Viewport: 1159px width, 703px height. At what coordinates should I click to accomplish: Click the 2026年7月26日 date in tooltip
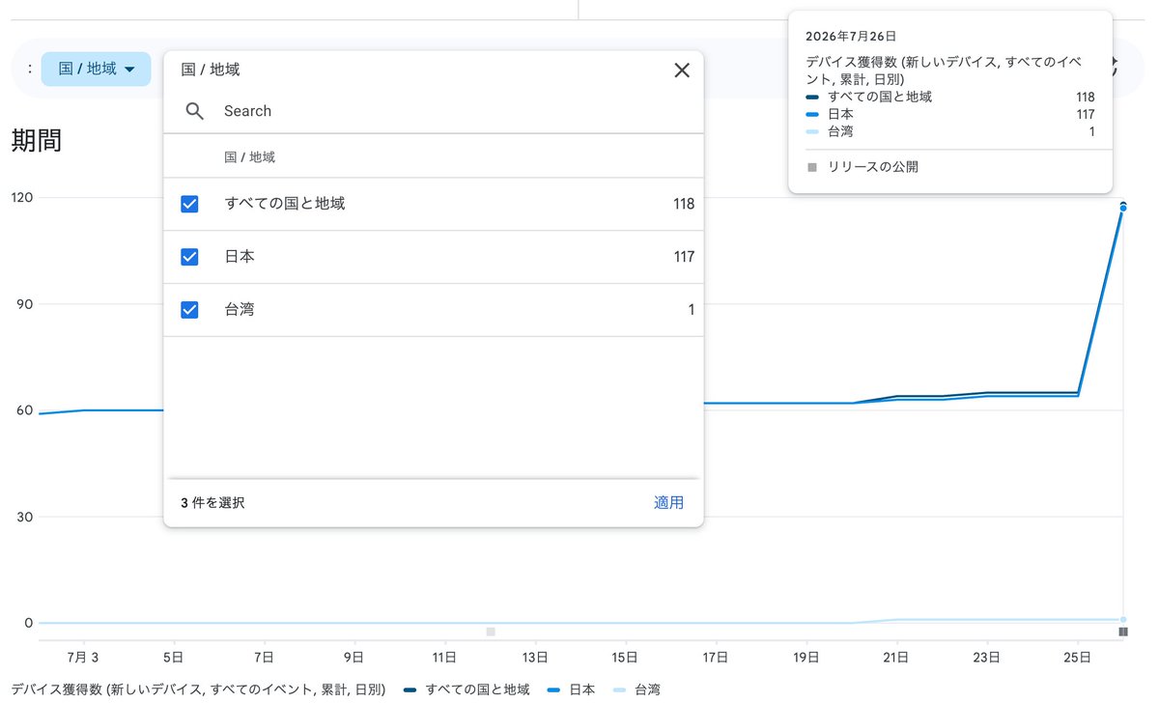851,36
